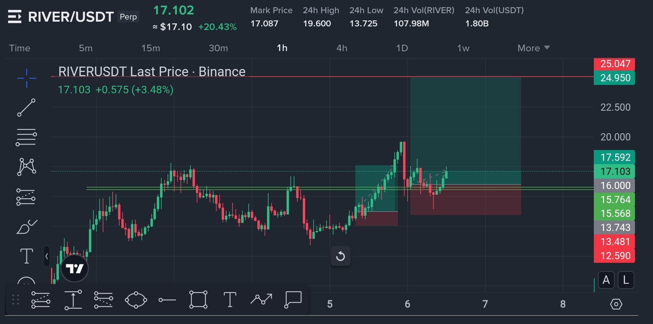This screenshot has height=324, width=653.
Task: Click the last price 17.102 header
Action: pyautogui.click(x=174, y=10)
